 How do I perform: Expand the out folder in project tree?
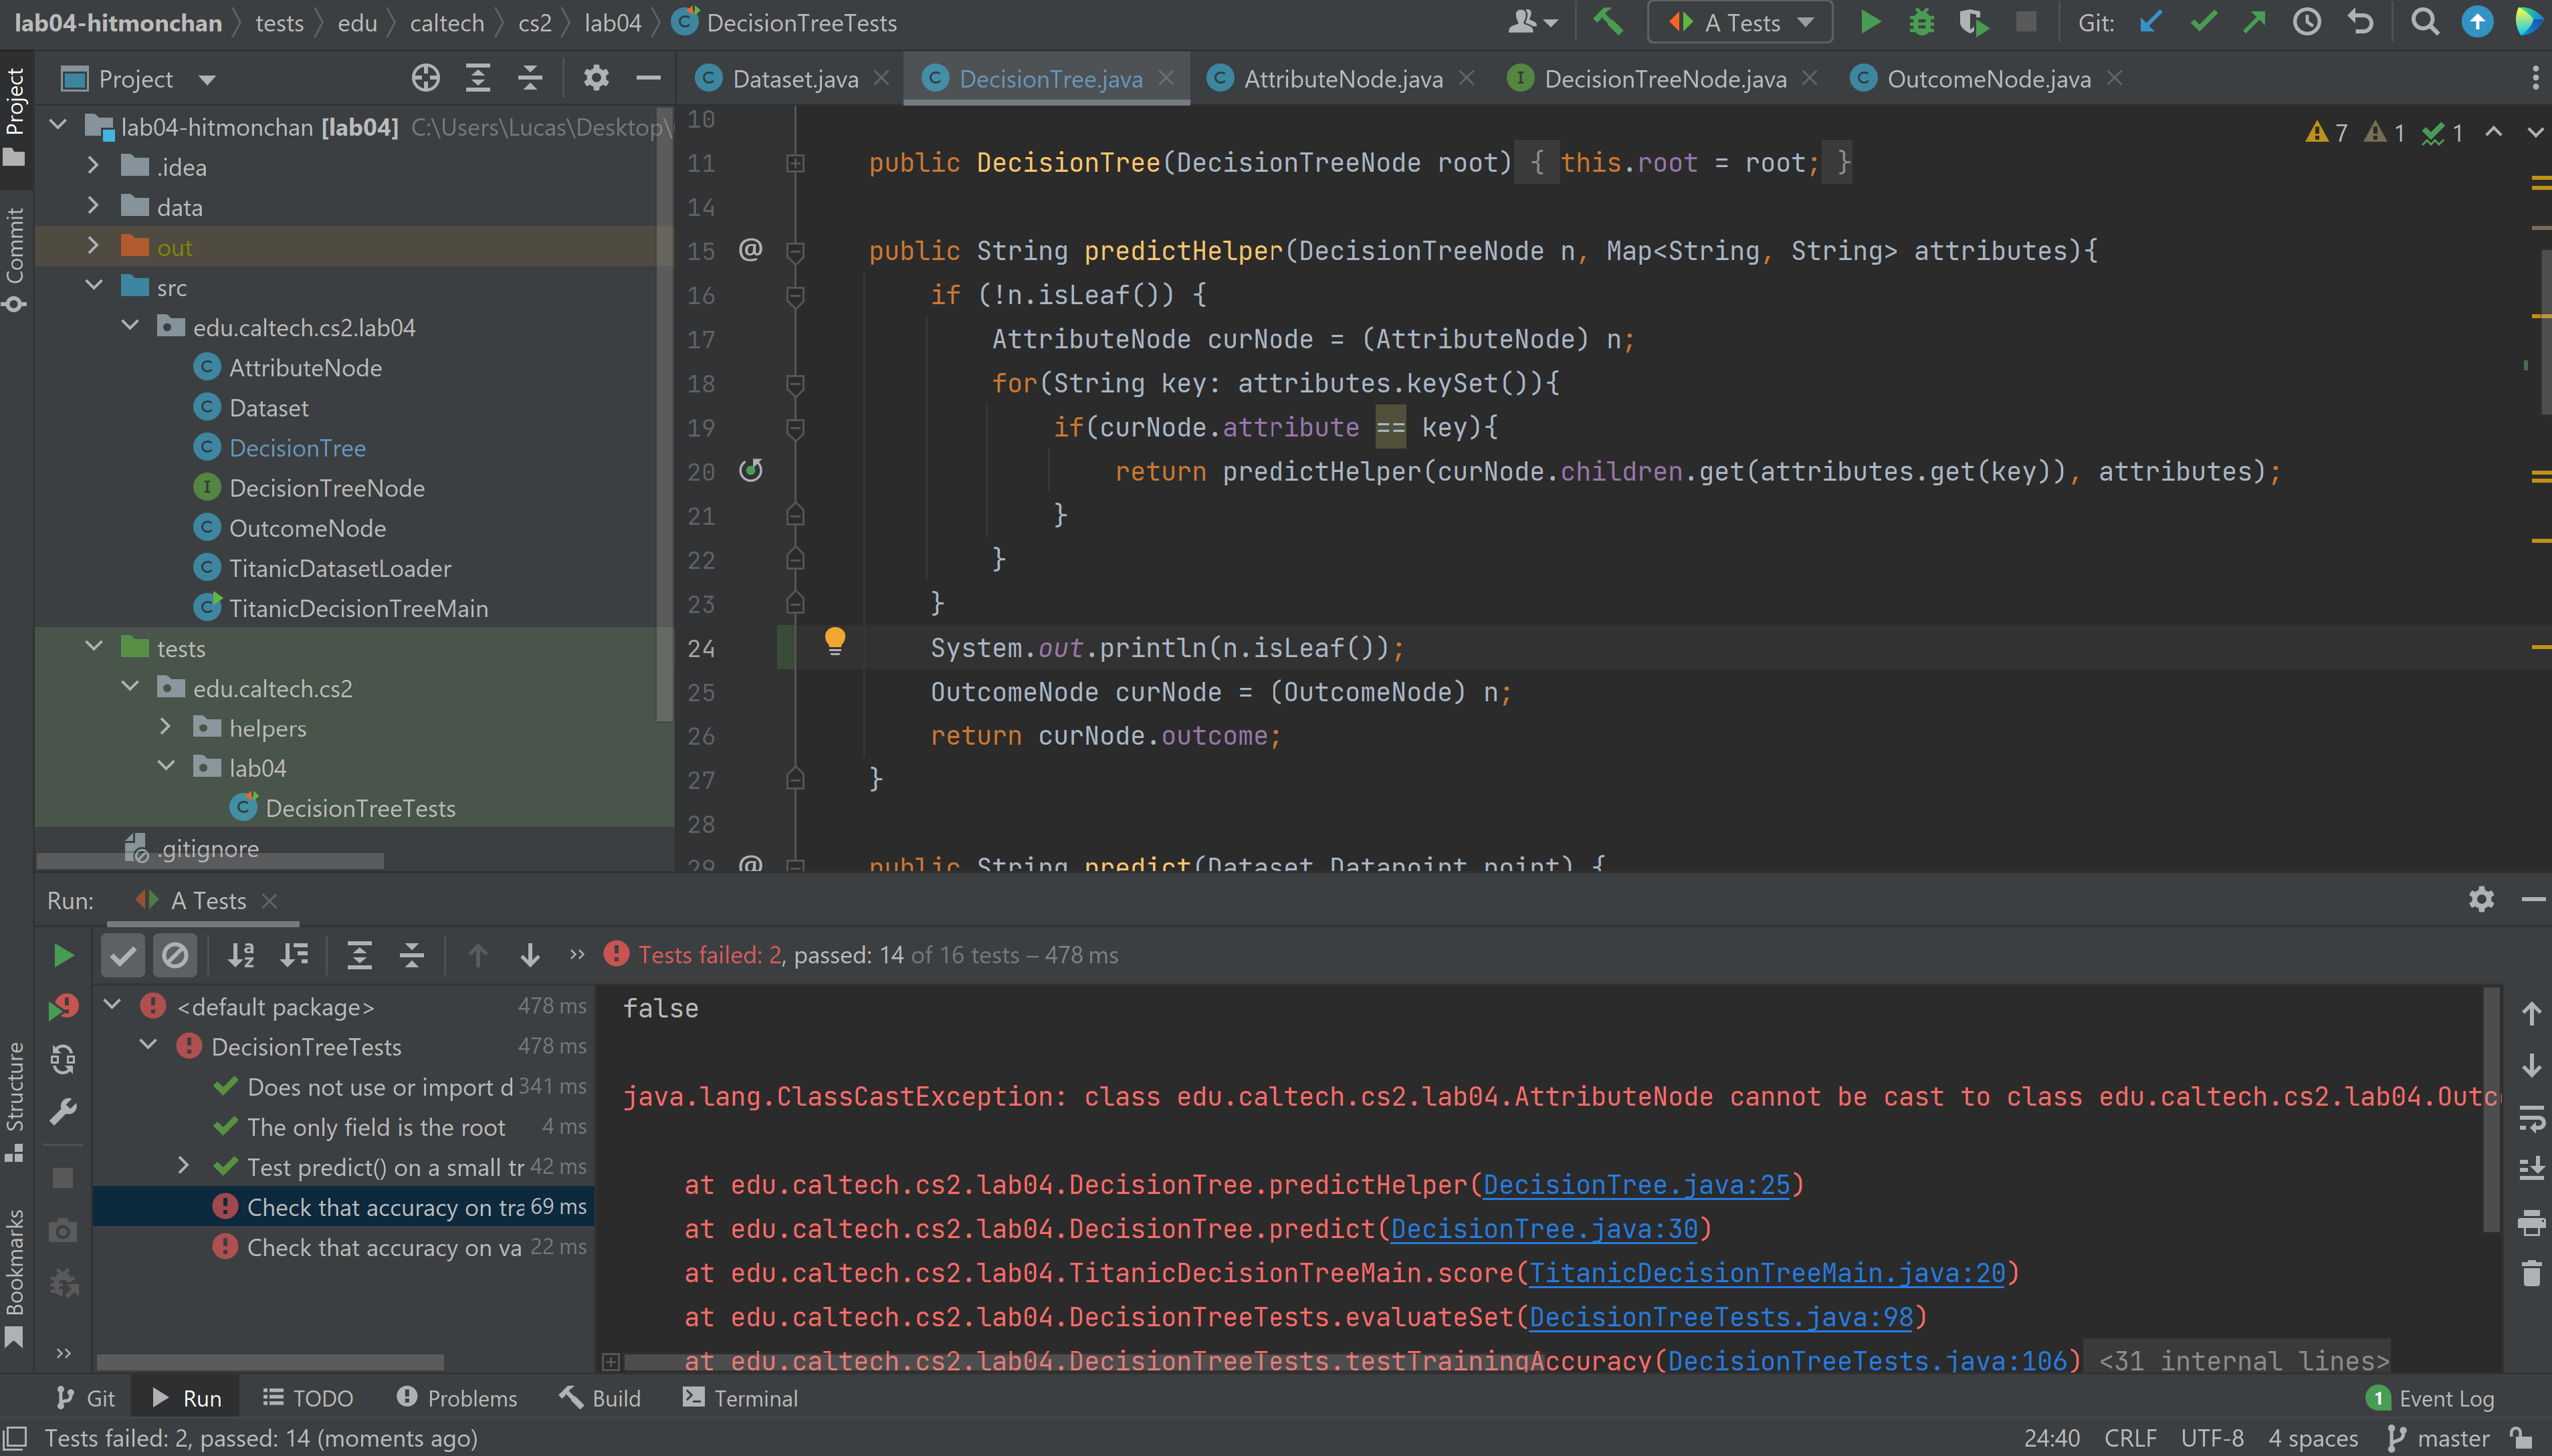pyautogui.click(x=93, y=247)
